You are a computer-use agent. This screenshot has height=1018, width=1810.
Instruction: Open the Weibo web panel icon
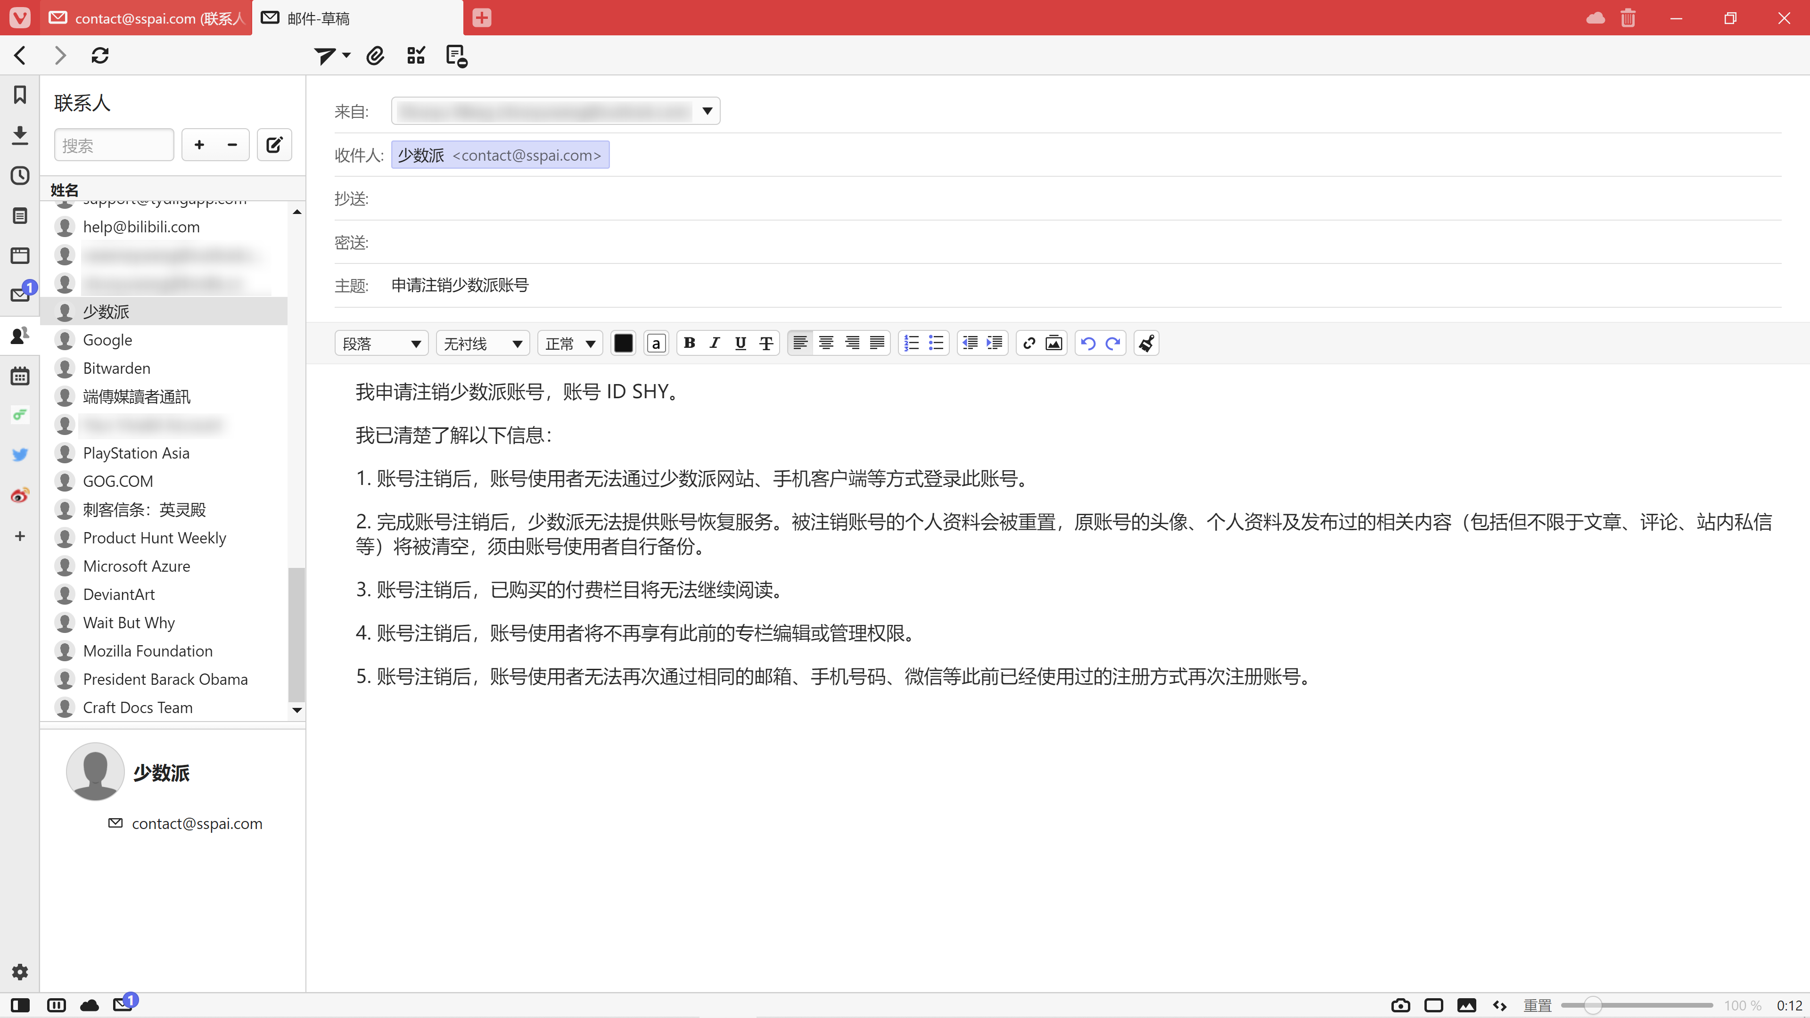click(x=20, y=495)
